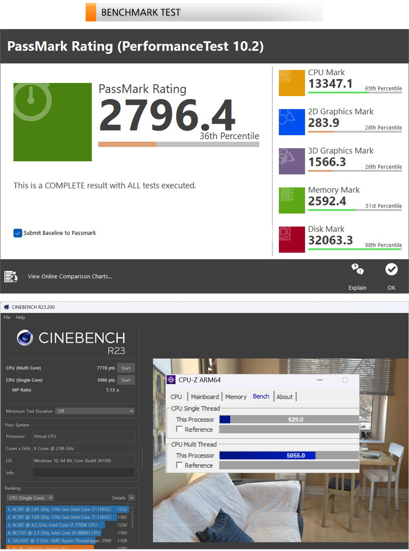Click the 2D Graphics Mark percentile bar
Screen dimensions: 409x551
pos(355,132)
